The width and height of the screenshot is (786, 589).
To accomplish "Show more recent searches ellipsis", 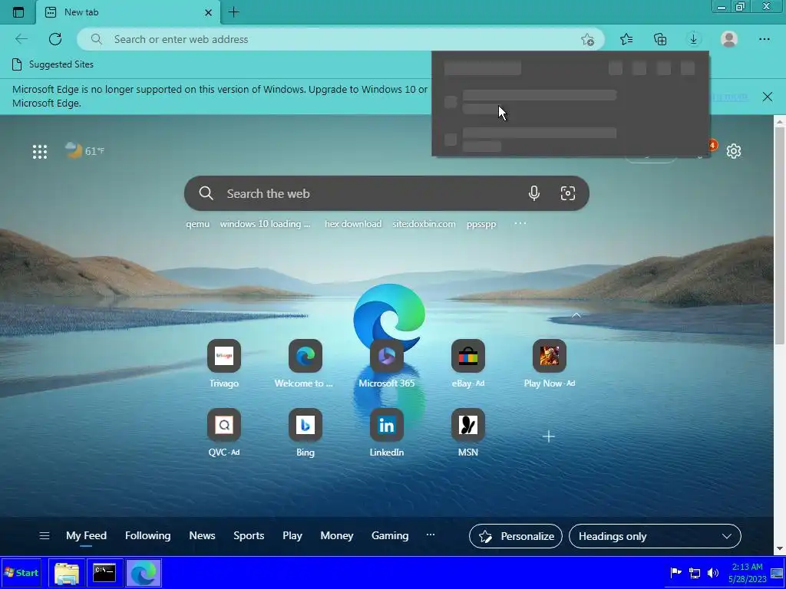I will coord(520,223).
